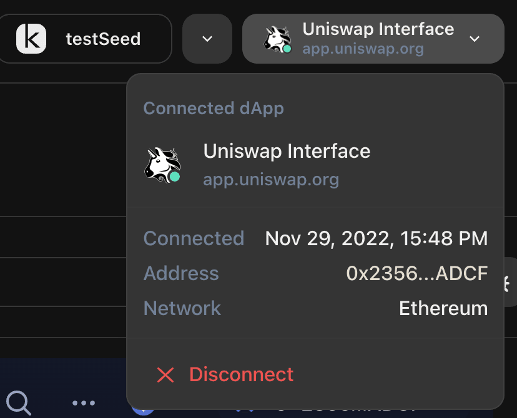Open app.uniswap.org link in the header
This screenshot has width=517, height=418.
[x=363, y=49]
